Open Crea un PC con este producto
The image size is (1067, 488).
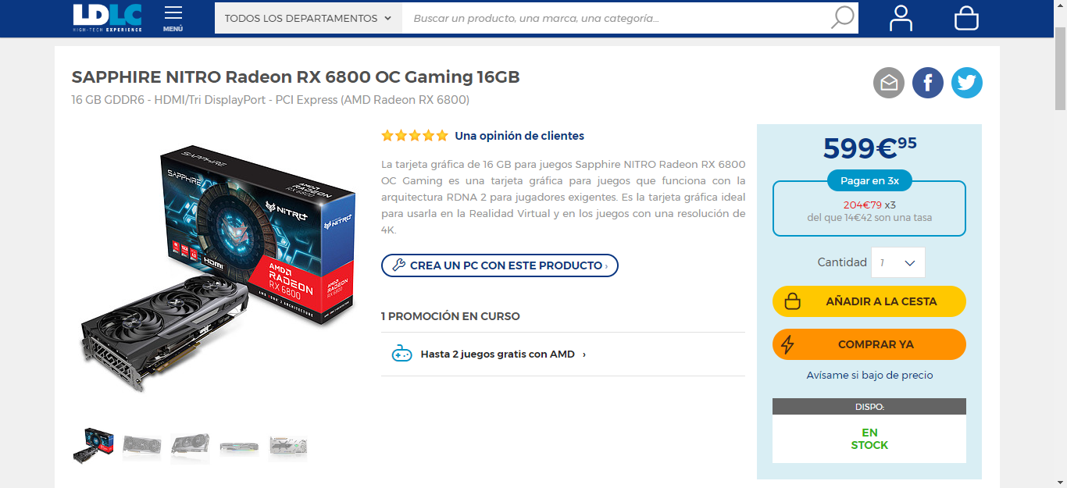(500, 265)
